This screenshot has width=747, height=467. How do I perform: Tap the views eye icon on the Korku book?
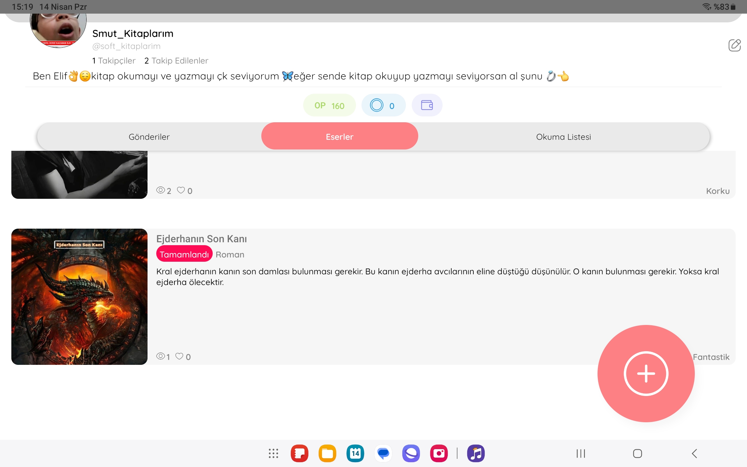[160, 190]
